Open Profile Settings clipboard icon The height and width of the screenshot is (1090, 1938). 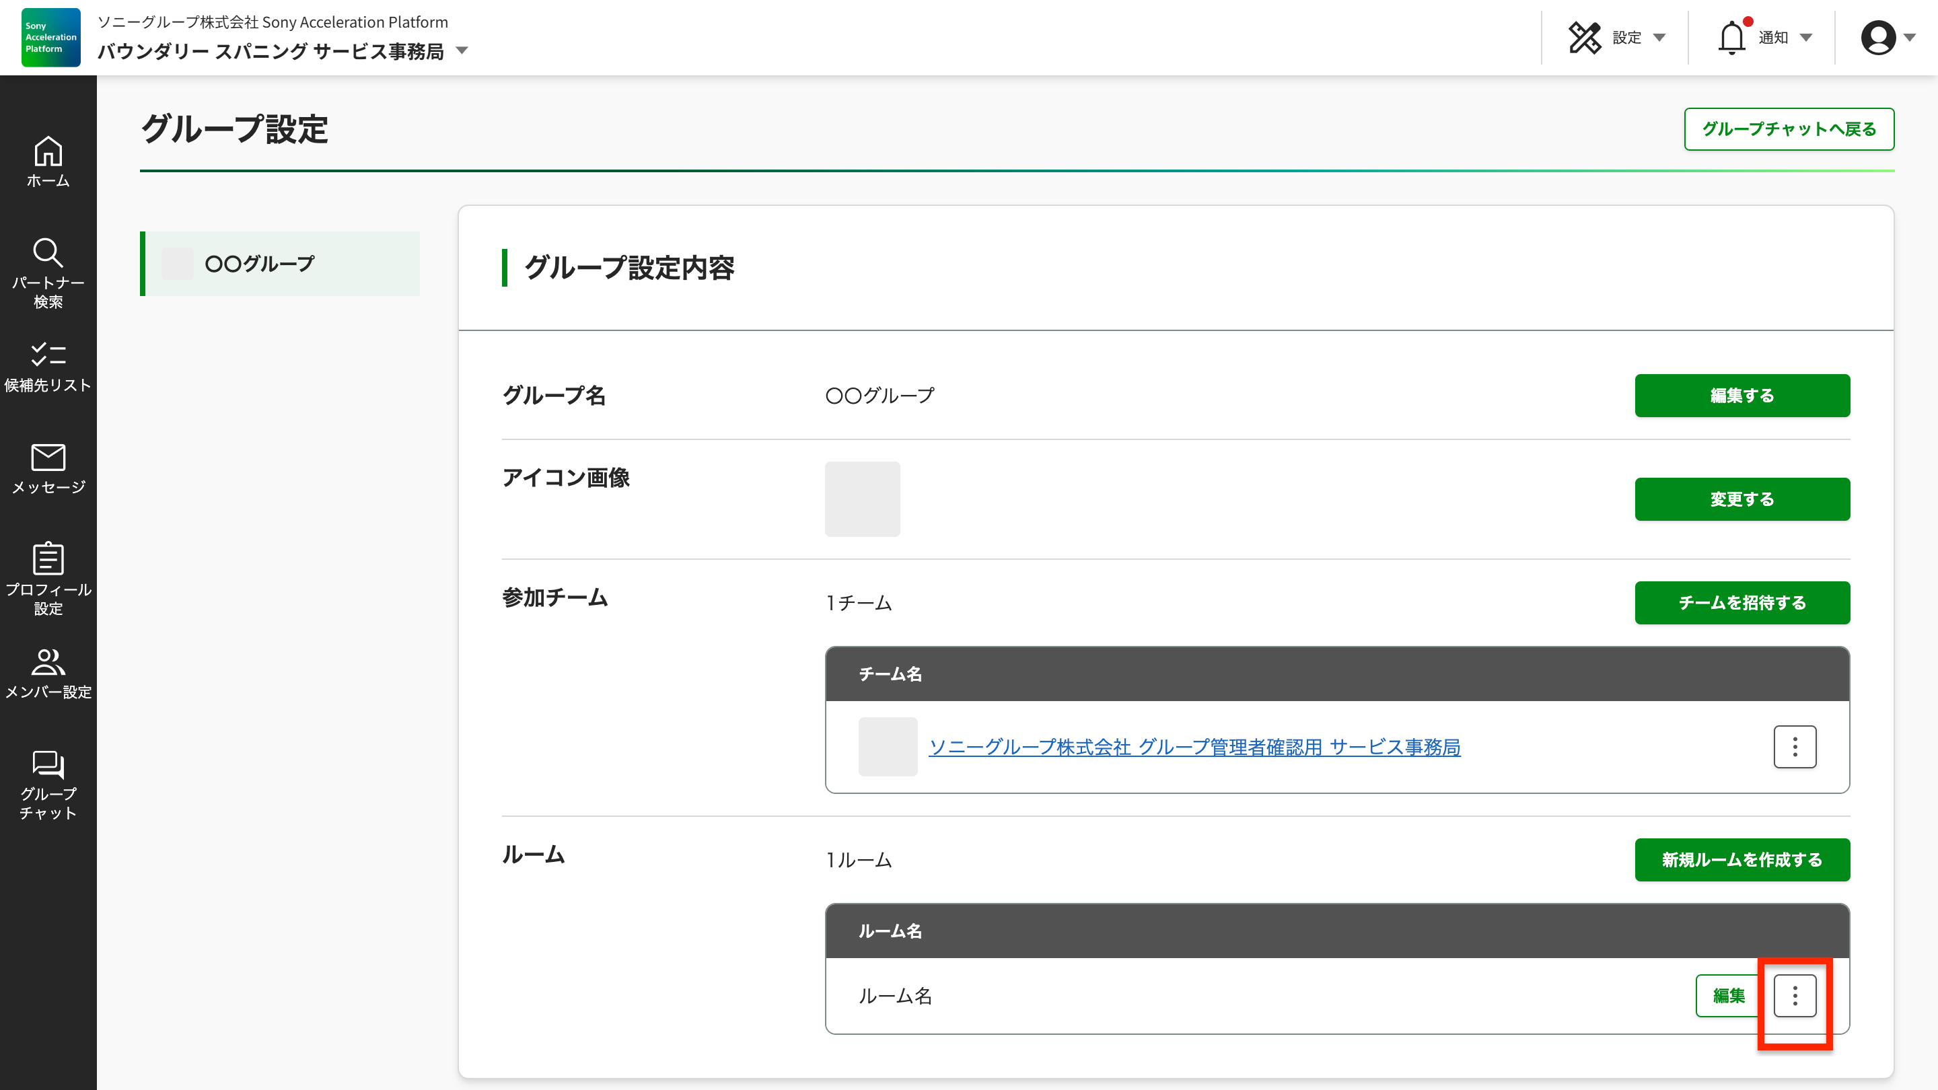(x=48, y=559)
